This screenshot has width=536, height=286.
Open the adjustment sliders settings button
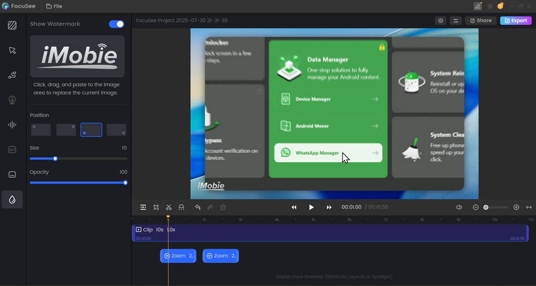(456, 20)
